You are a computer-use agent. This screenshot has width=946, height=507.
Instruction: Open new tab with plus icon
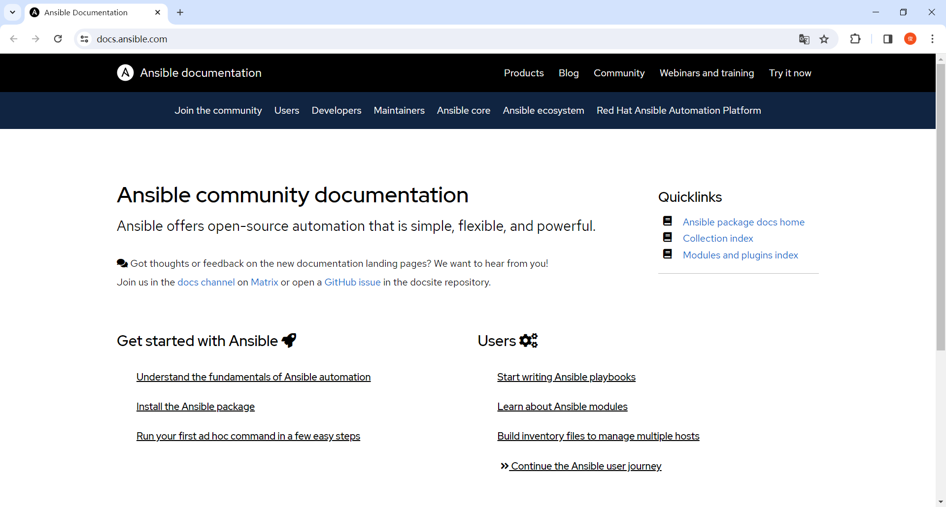[180, 12]
